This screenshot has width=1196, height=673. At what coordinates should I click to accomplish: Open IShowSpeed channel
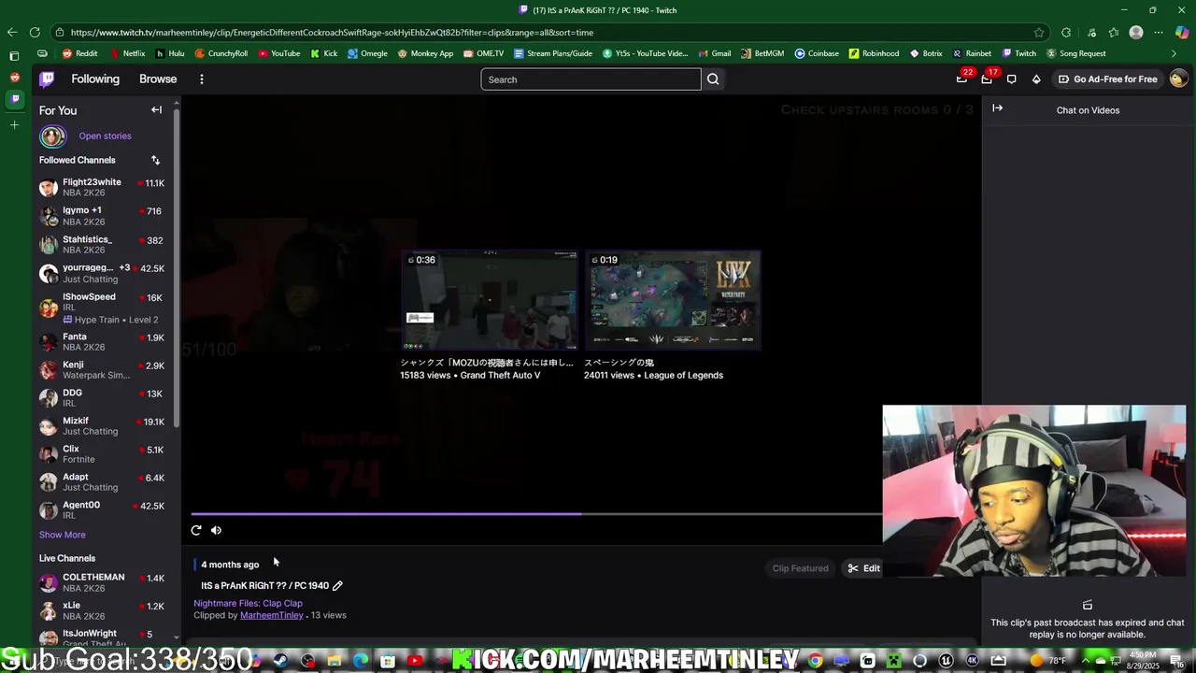[x=103, y=308]
